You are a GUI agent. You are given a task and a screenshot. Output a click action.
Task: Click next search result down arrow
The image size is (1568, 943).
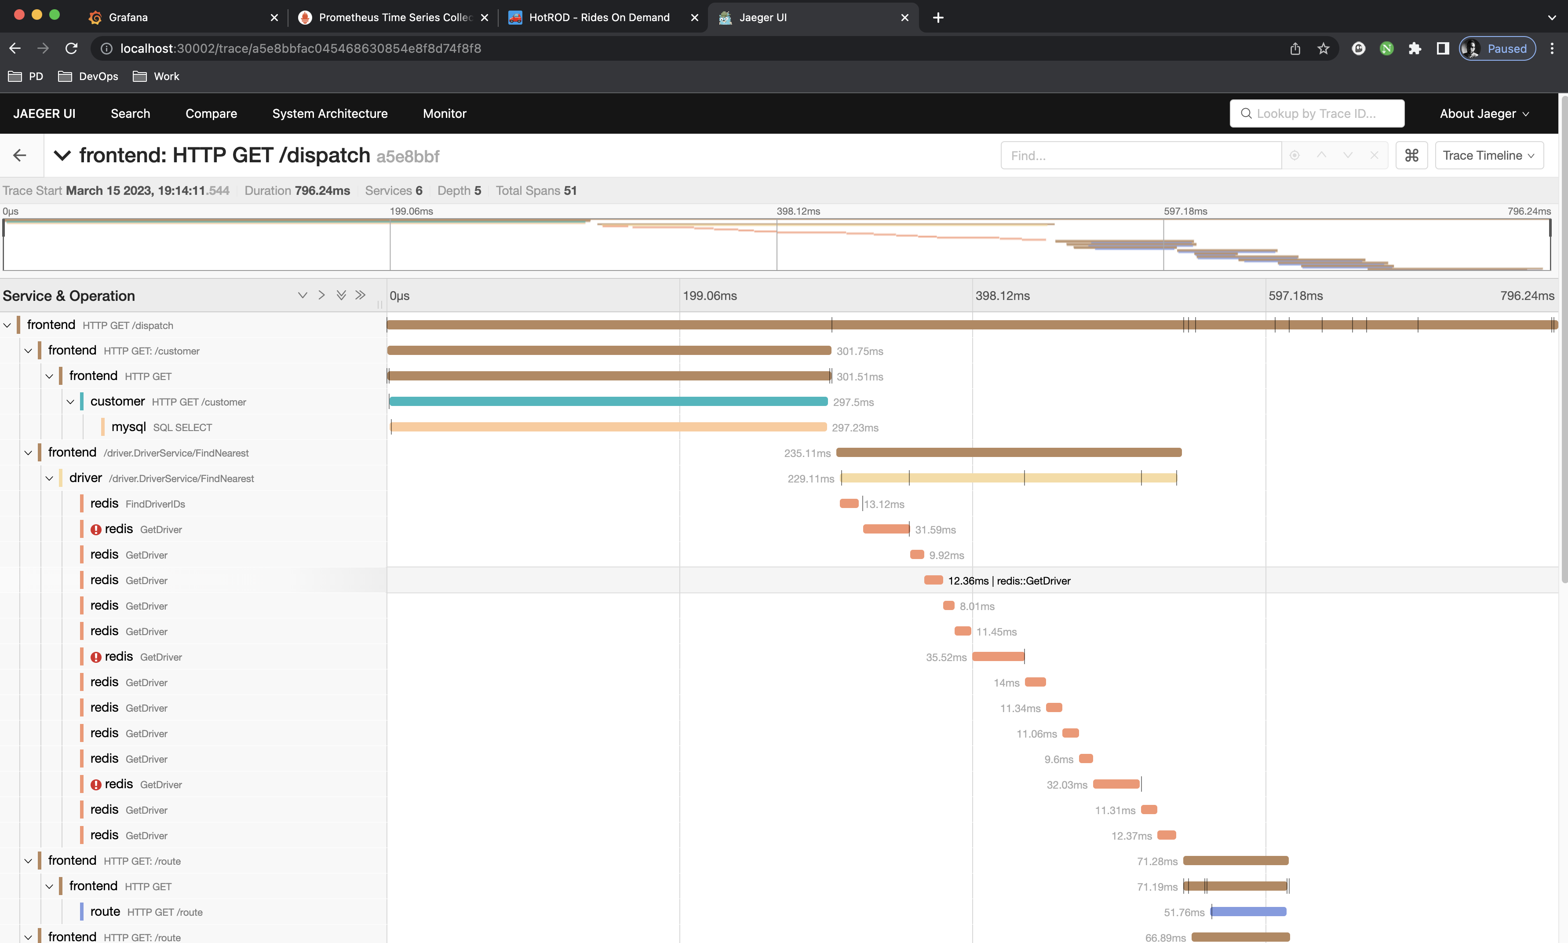[x=1348, y=156]
